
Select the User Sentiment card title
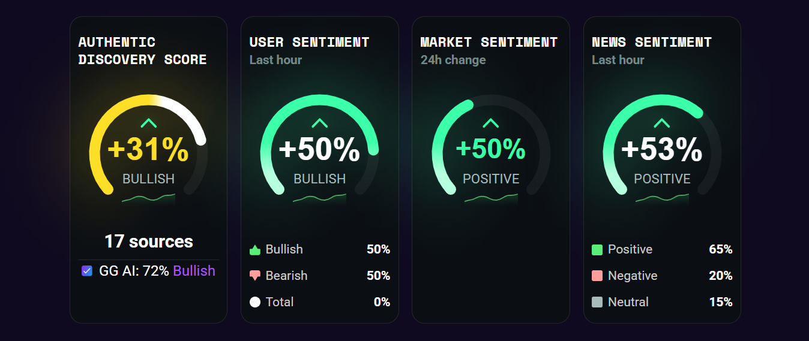[309, 43]
